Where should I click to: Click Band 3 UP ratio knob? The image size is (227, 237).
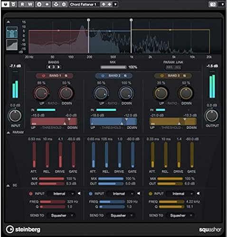point(161,93)
